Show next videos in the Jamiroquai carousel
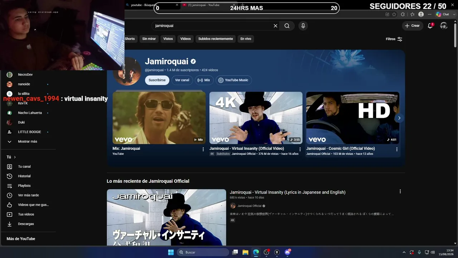Screen dimensions: 458x258 coord(399,118)
